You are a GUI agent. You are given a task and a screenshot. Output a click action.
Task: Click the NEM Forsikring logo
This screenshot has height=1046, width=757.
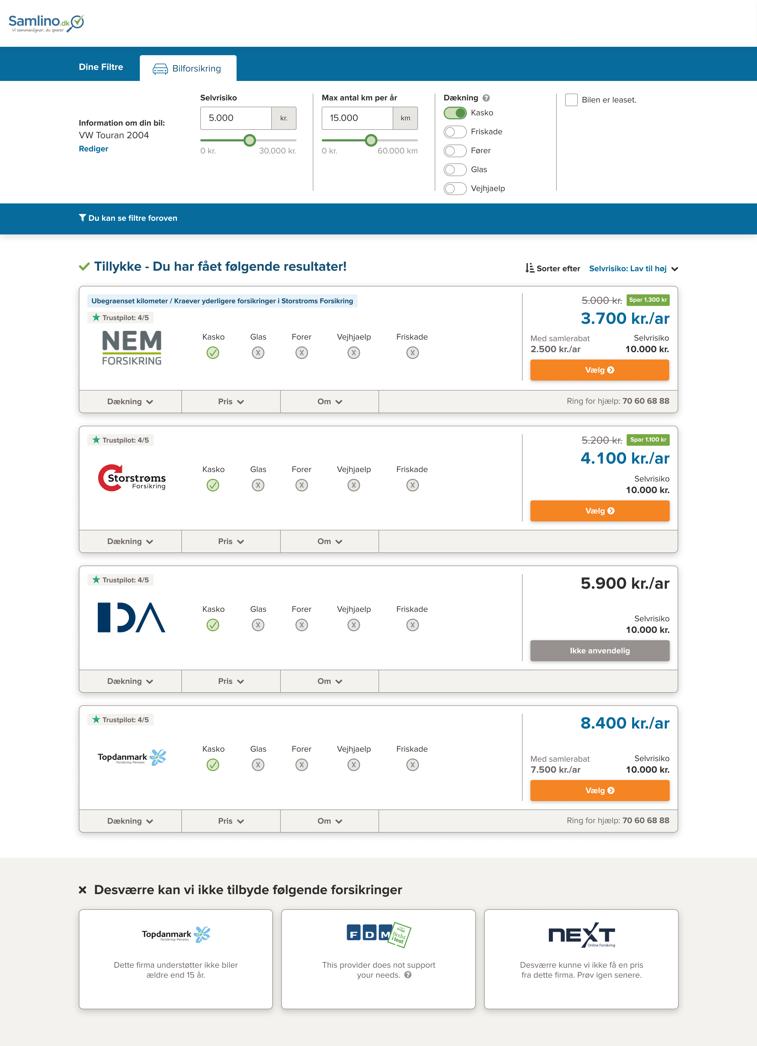click(x=131, y=348)
